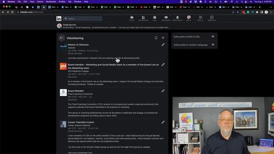Viewport: 274px width, 154px height.
Task: Click help icon beside Edit public profile
Action: coord(213,36)
